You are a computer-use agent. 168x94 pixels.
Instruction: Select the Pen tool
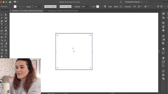coord(2,21)
